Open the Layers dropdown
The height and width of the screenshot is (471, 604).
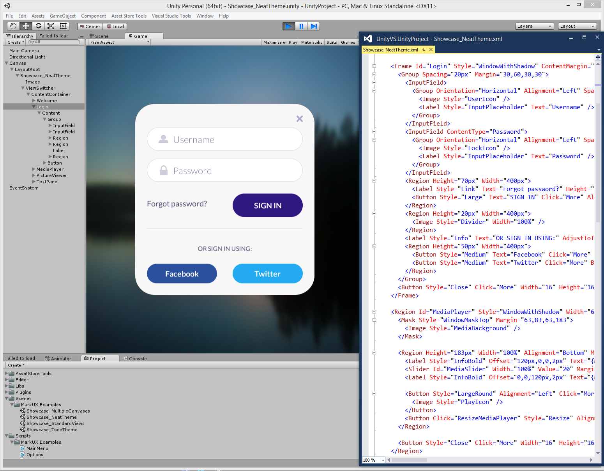click(x=534, y=26)
